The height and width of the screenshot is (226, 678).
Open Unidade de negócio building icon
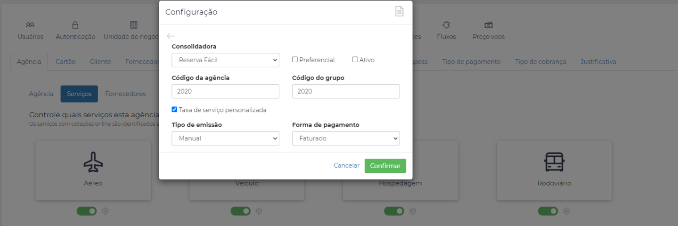point(134,25)
